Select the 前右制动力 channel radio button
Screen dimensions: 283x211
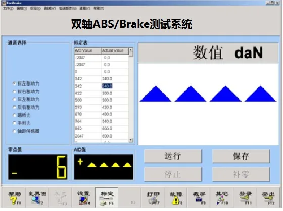14,91
